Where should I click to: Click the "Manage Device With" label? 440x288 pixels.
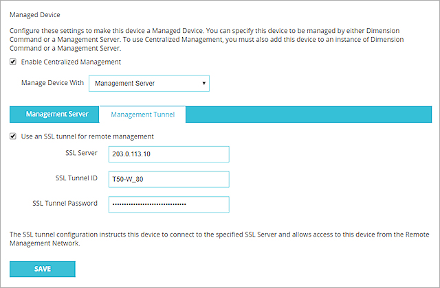(53, 84)
